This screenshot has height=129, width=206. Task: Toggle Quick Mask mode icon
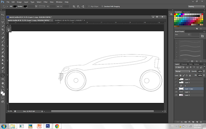[3, 98]
